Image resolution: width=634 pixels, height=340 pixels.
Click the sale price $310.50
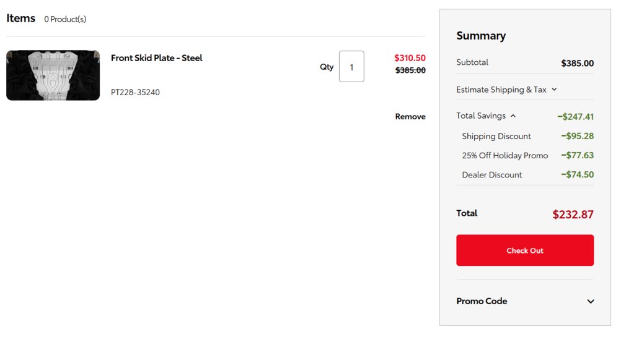tap(410, 57)
